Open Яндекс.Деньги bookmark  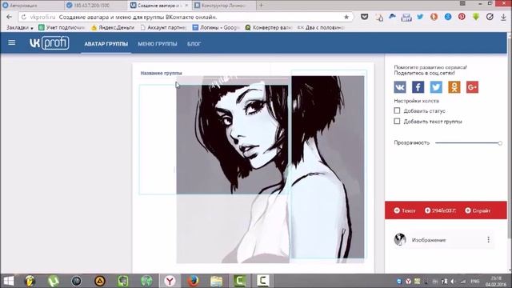[x=113, y=28]
